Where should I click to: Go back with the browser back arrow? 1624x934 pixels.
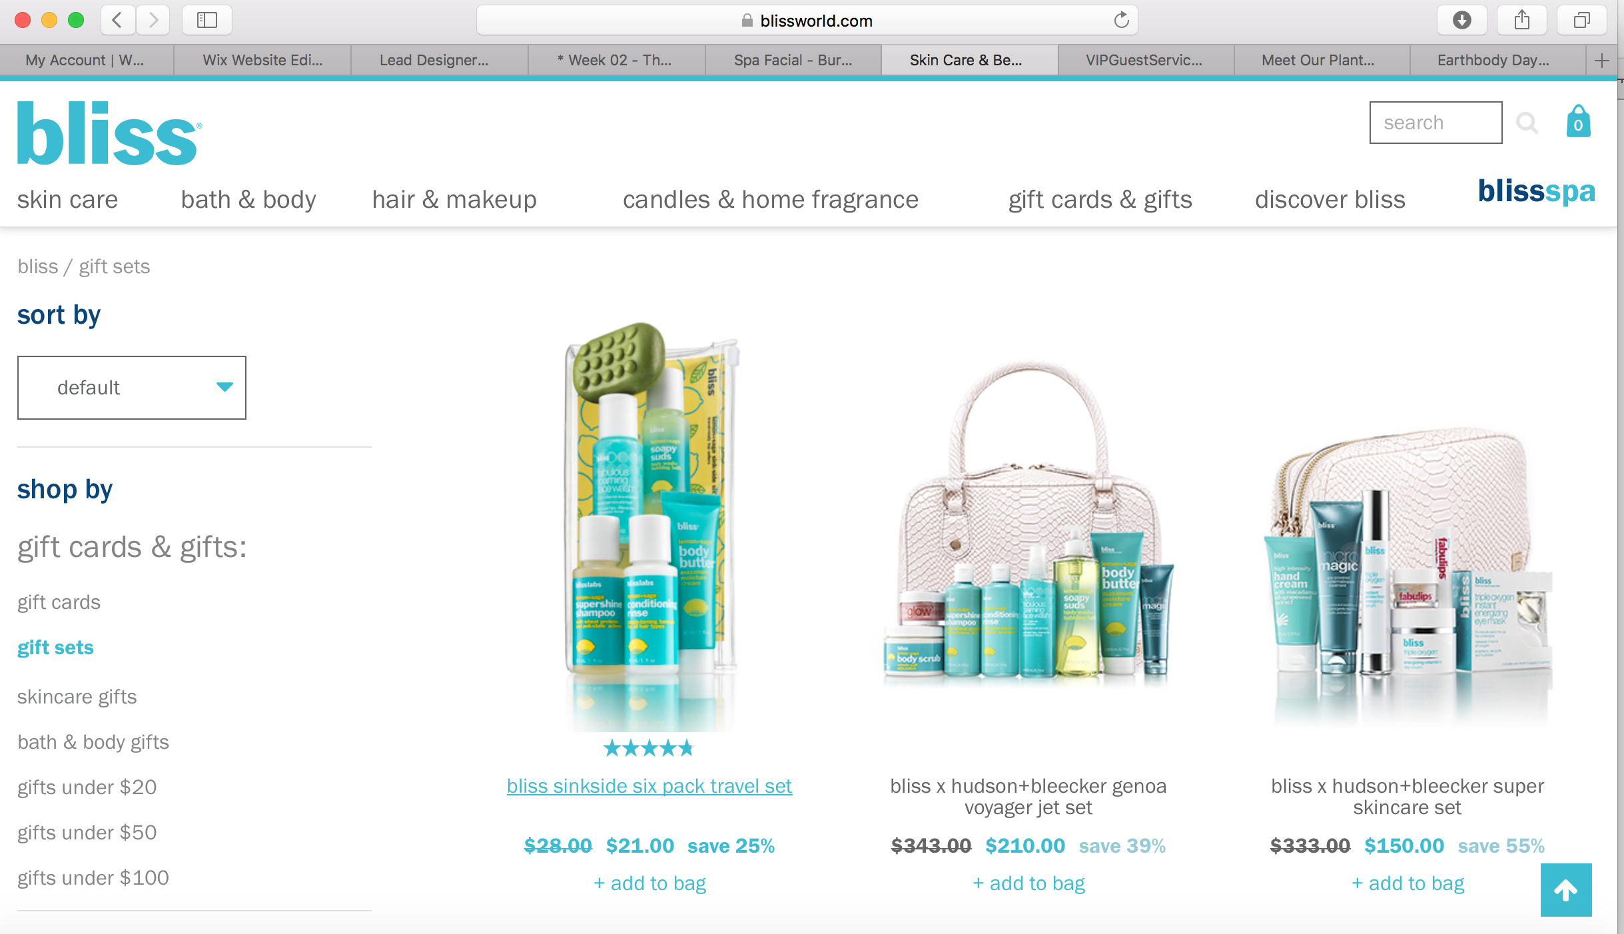coord(118,20)
